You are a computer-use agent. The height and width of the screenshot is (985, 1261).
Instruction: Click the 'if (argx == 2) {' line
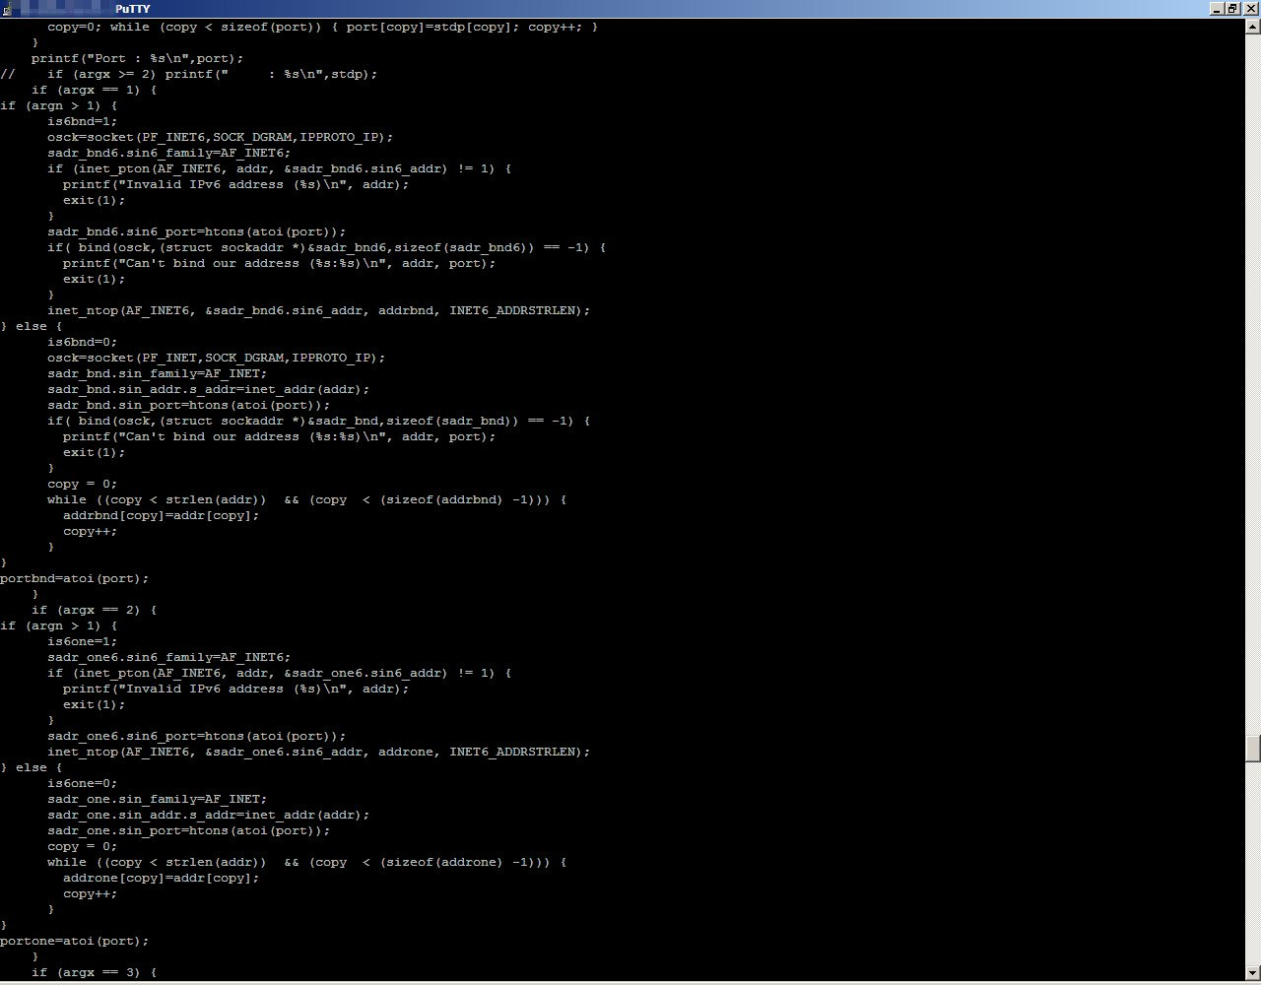tap(94, 610)
